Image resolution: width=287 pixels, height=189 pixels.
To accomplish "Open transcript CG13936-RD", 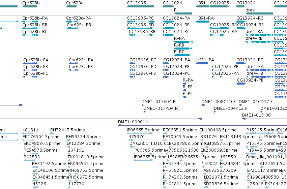I will tap(140, 25).
